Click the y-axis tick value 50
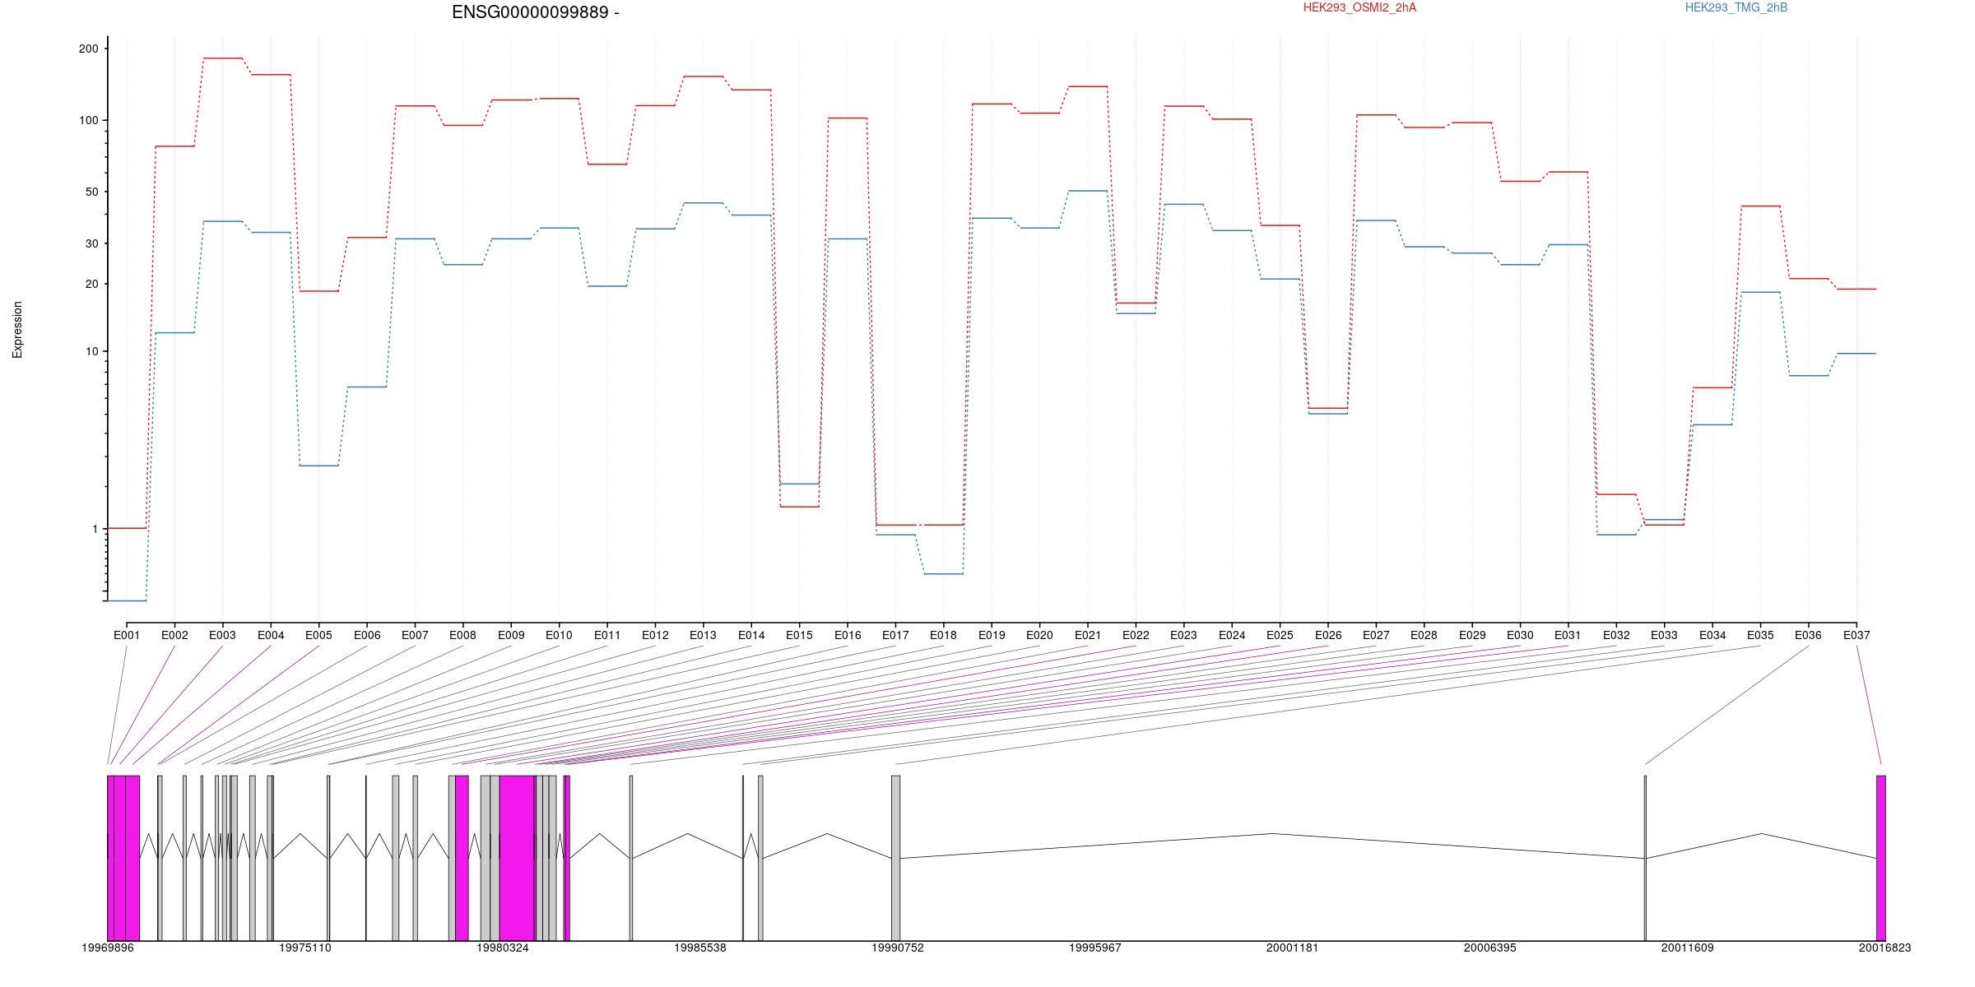The height and width of the screenshot is (987, 1975). click(91, 192)
